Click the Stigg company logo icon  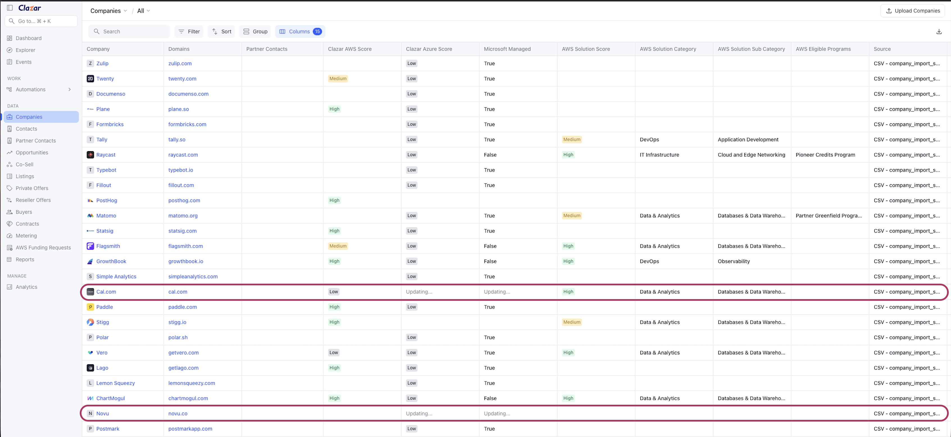click(90, 322)
